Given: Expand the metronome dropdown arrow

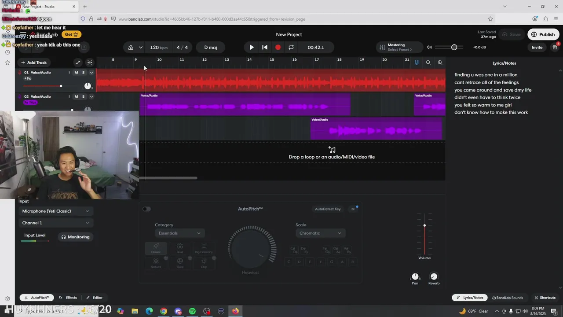Looking at the screenshot, I should (141, 47).
